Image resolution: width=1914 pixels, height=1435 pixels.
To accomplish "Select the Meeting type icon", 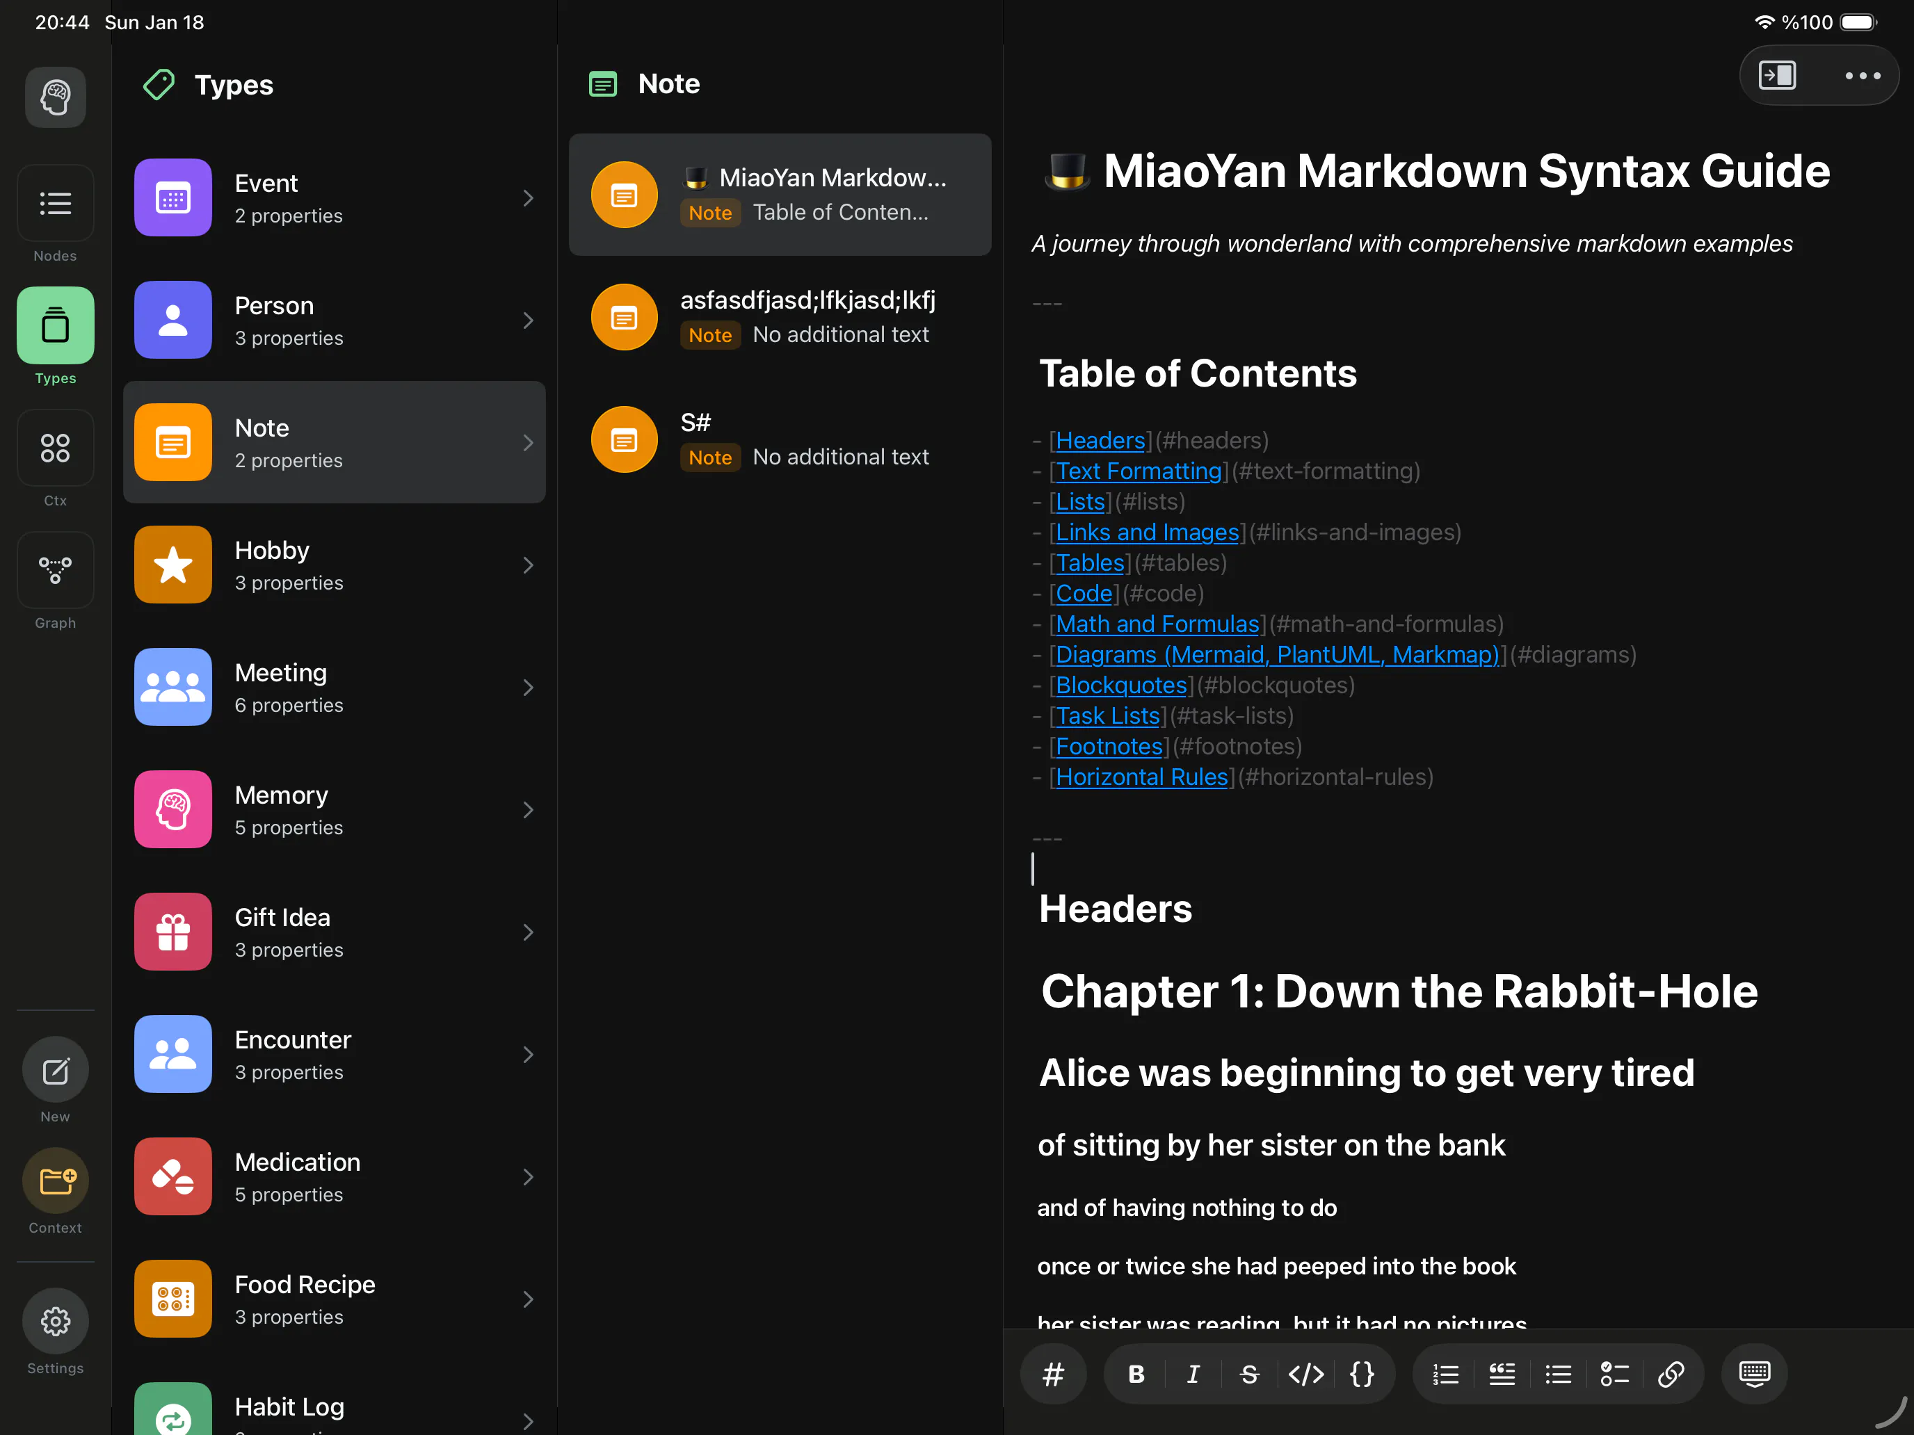I will (x=173, y=687).
